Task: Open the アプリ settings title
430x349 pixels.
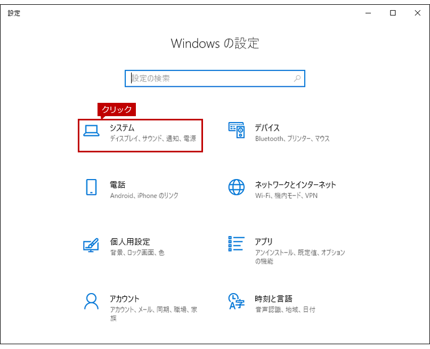Action: point(264,242)
